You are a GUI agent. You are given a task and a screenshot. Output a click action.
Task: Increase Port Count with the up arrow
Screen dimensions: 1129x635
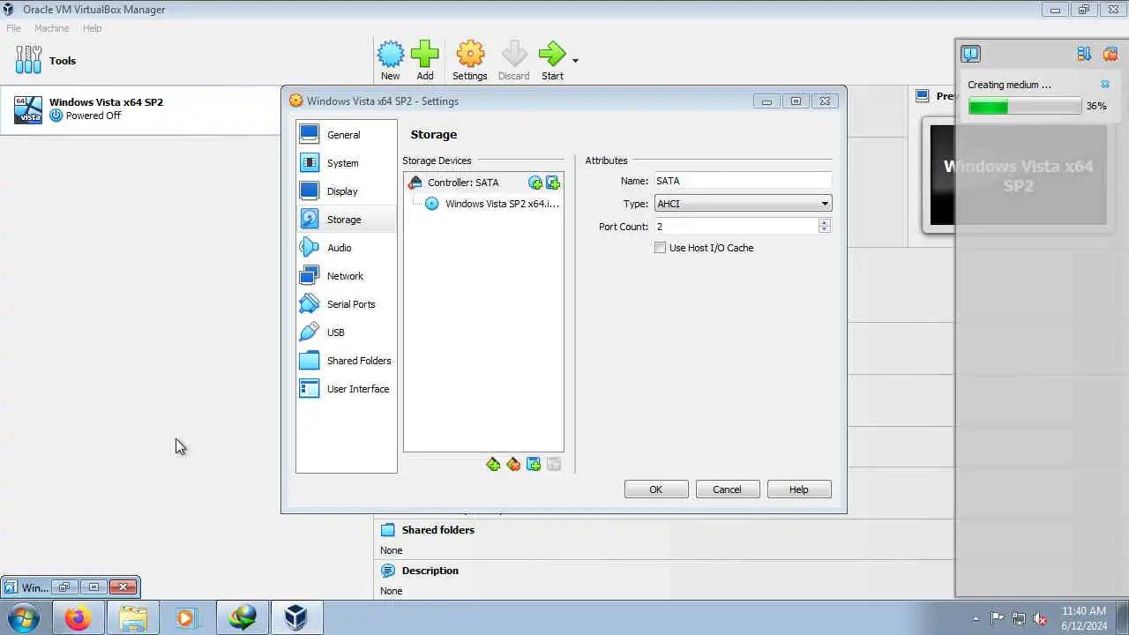pos(825,222)
